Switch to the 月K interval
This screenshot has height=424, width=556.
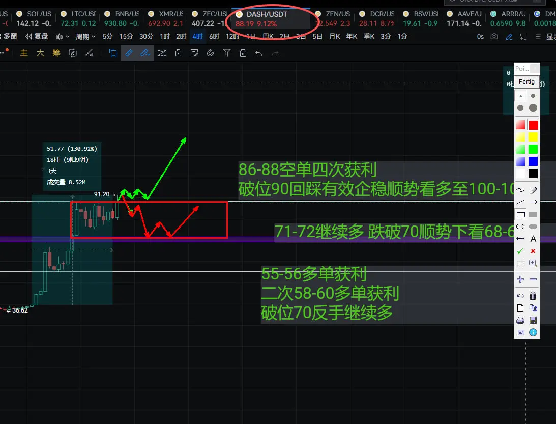(x=335, y=36)
